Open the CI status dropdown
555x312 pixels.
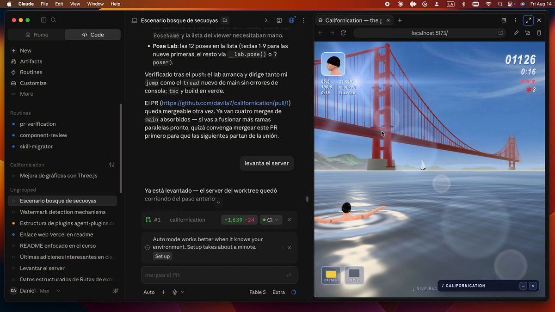271,220
